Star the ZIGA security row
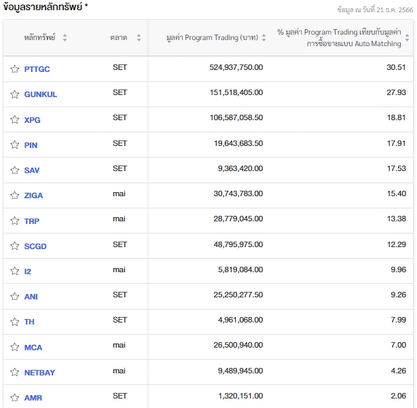The width and height of the screenshot is (417, 408). [x=15, y=196]
